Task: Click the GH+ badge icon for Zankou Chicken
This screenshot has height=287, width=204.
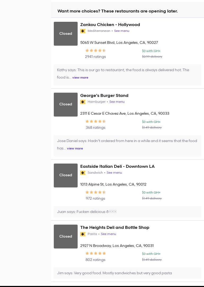Action: (x=83, y=31)
